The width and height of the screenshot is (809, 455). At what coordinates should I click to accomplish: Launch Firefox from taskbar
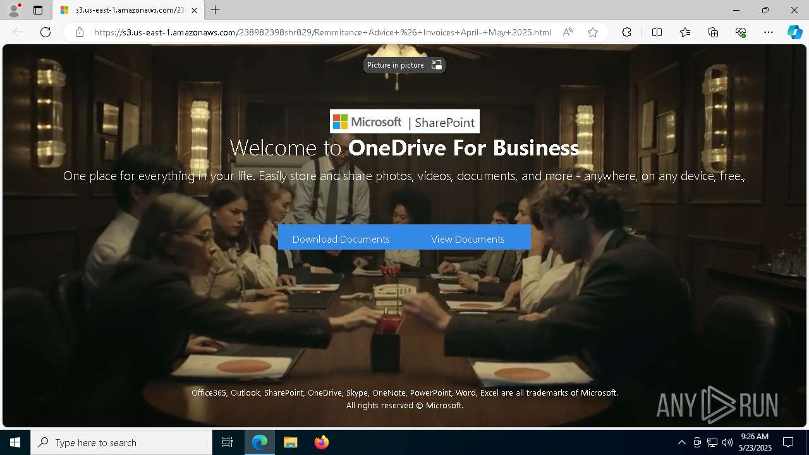pos(321,442)
